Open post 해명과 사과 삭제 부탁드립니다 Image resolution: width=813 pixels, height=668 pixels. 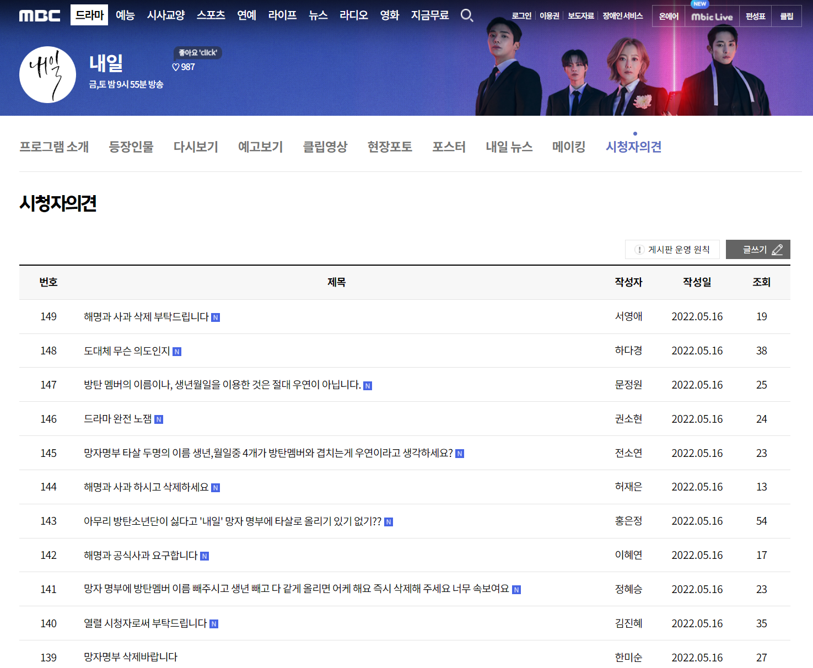click(146, 317)
